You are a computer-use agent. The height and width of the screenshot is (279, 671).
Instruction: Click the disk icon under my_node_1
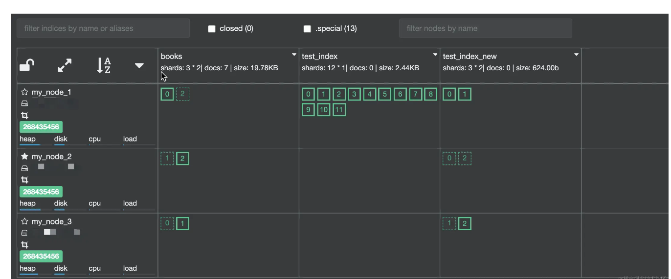pos(24,104)
